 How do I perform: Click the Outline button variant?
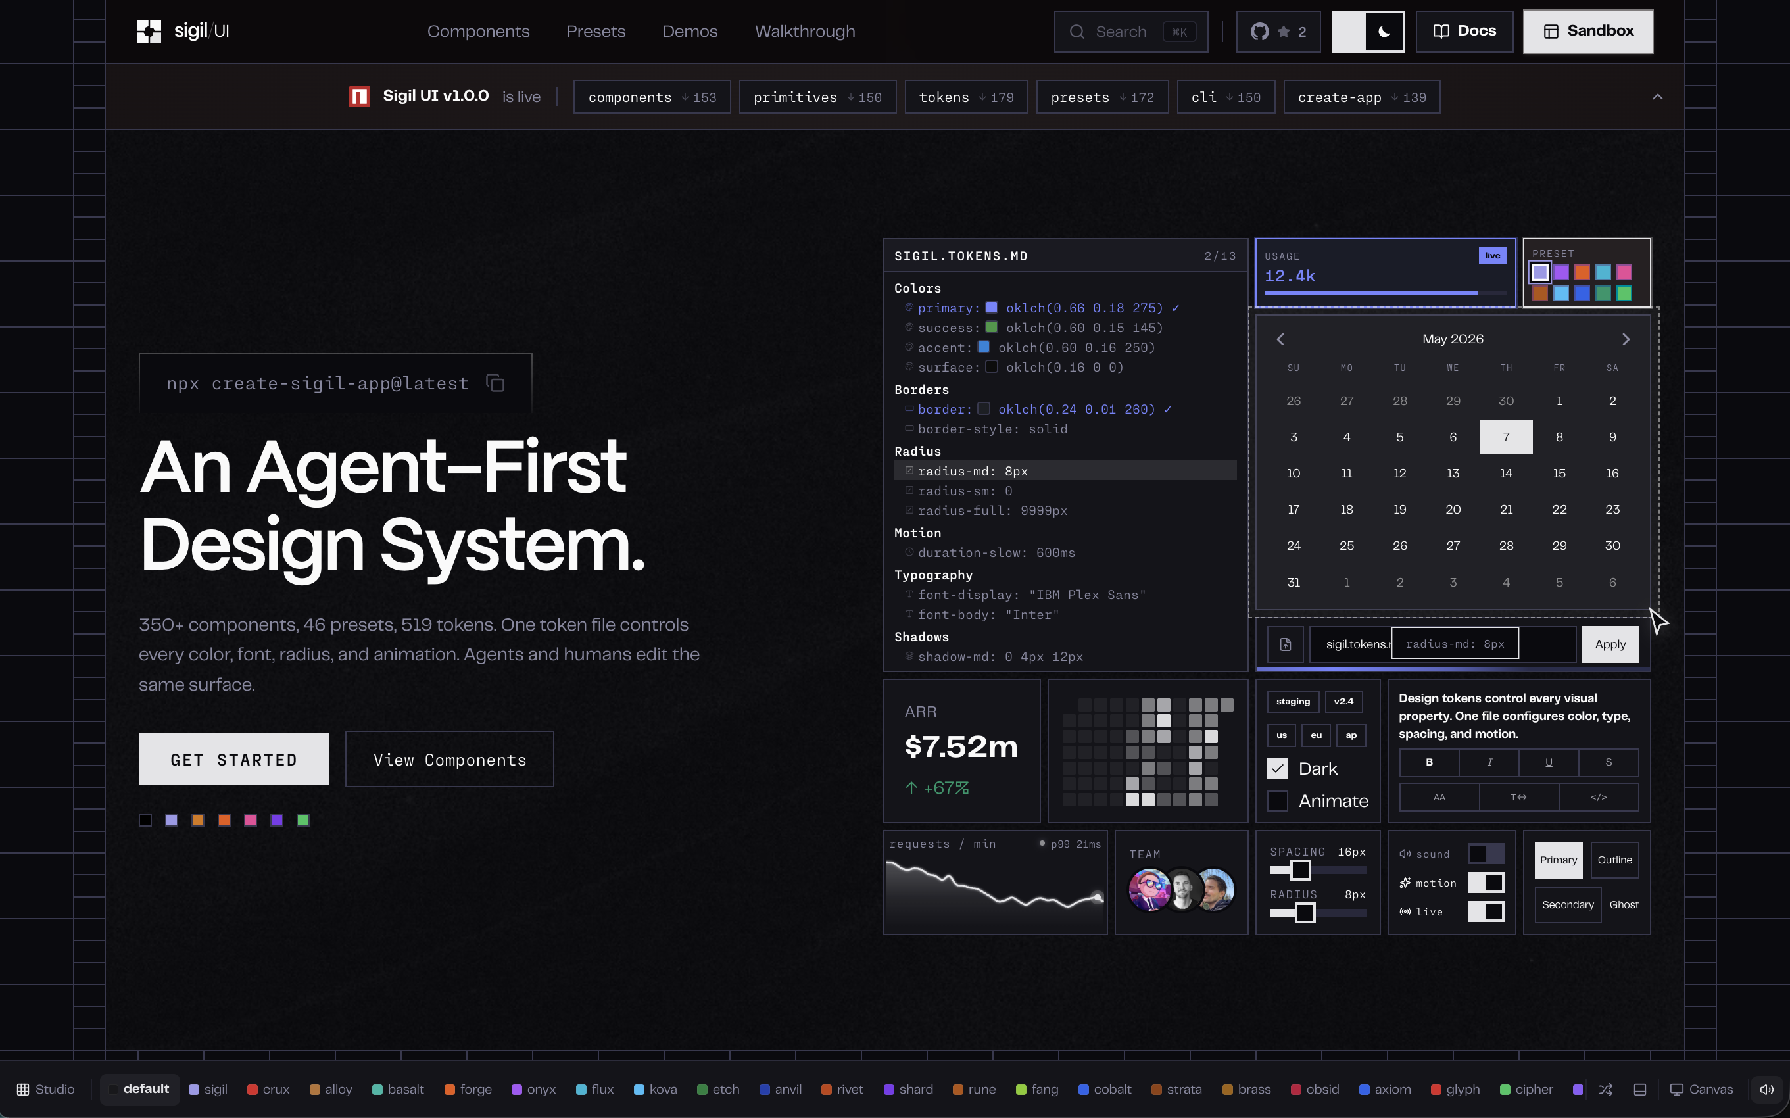[x=1614, y=860]
